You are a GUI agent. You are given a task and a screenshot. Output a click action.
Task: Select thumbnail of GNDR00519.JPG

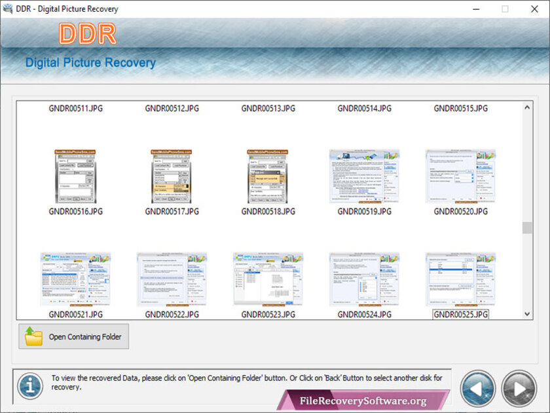pyautogui.click(x=365, y=176)
